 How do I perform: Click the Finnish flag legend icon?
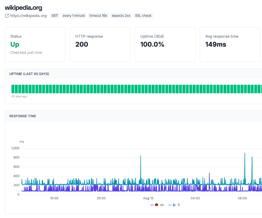[174, 205]
